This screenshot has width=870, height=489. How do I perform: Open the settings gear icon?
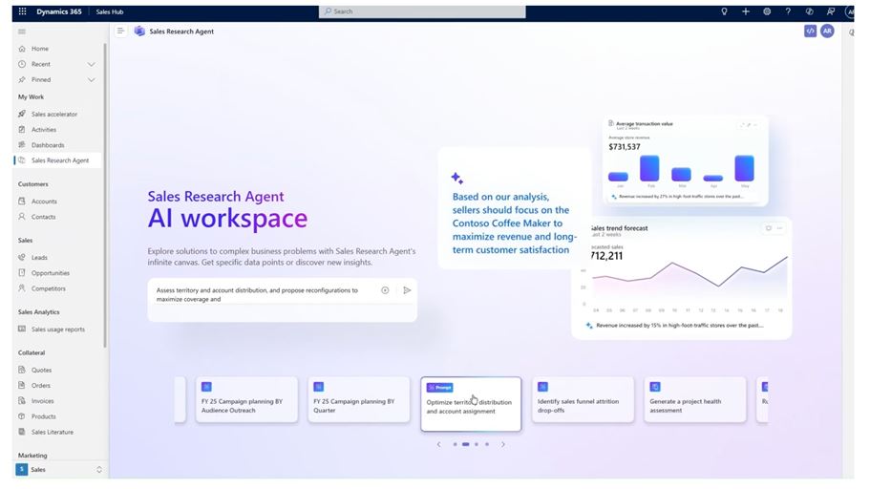click(x=767, y=11)
